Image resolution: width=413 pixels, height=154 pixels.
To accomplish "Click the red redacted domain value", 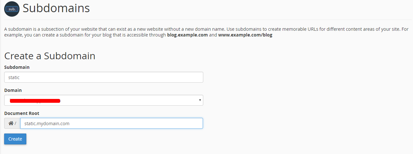I will tap(35, 101).
